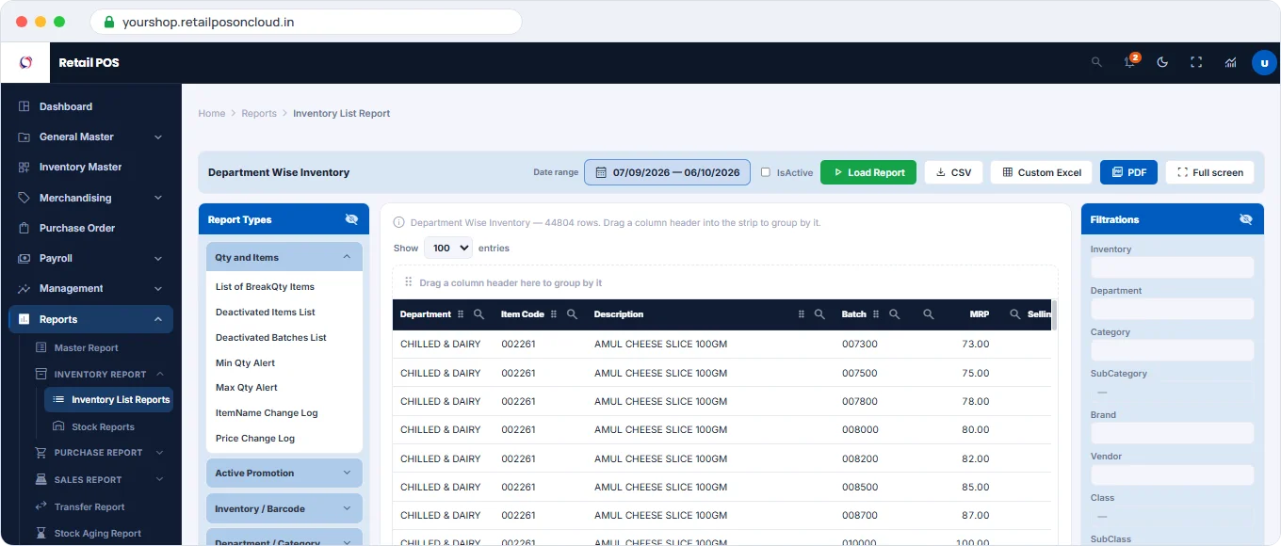Open Dashboard in the sidebar

(x=91, y=106)
